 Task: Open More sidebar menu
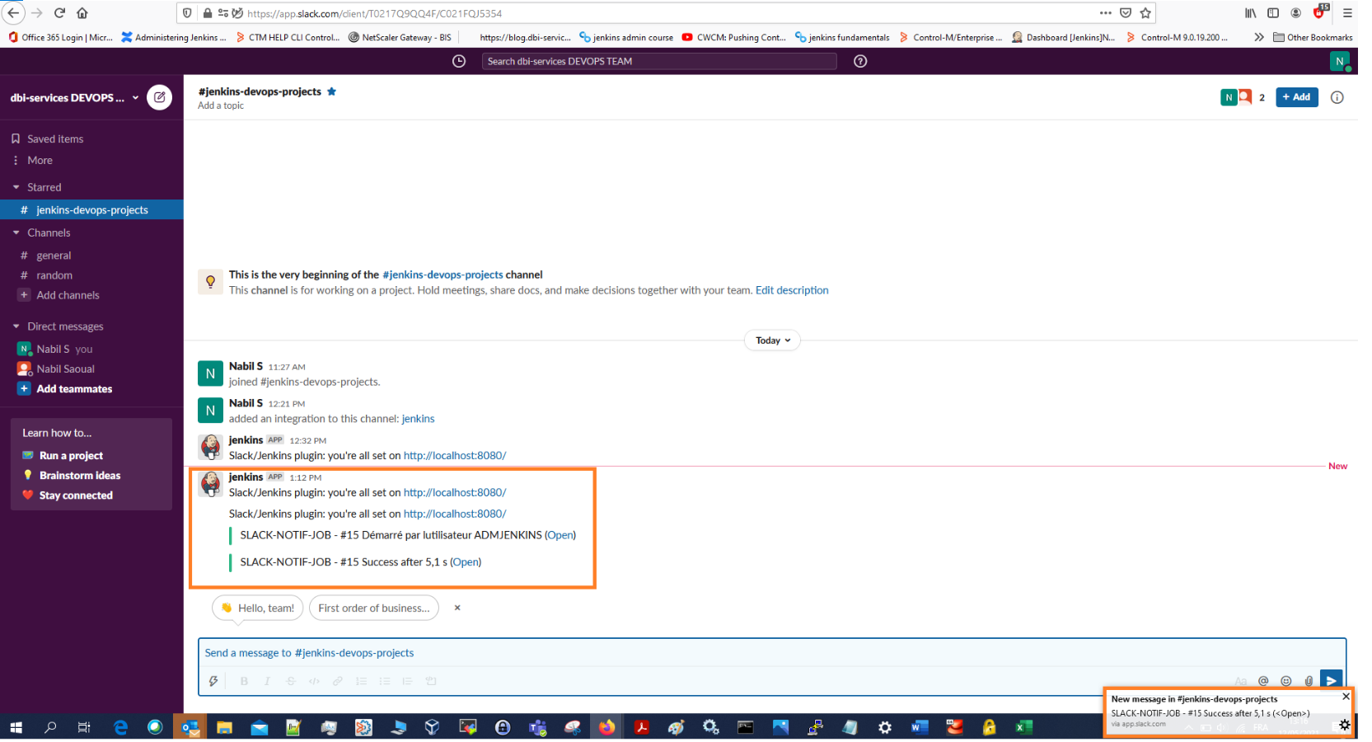click(x=40, y=160)
